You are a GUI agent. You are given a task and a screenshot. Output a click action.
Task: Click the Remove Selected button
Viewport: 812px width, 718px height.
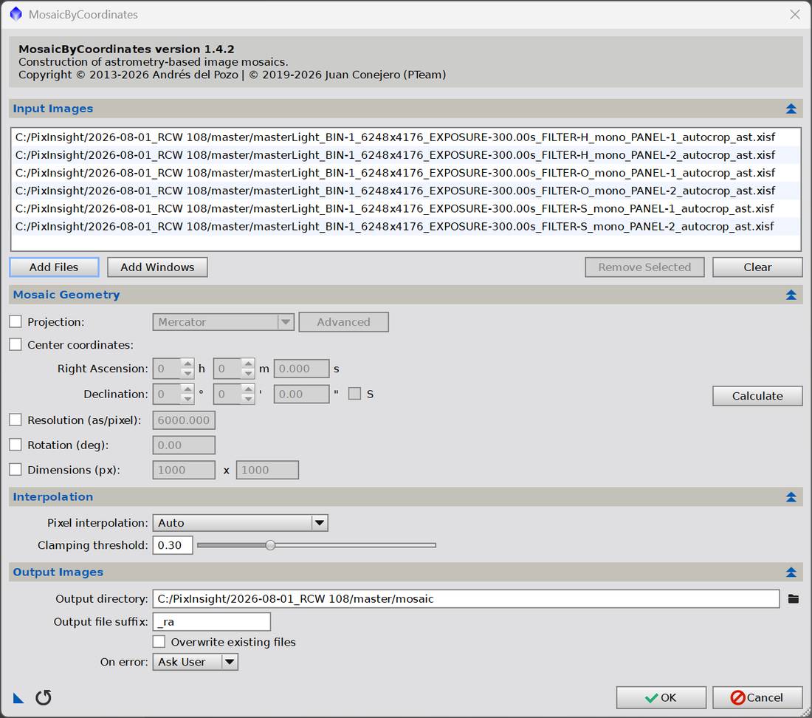(x=644, y=267)
